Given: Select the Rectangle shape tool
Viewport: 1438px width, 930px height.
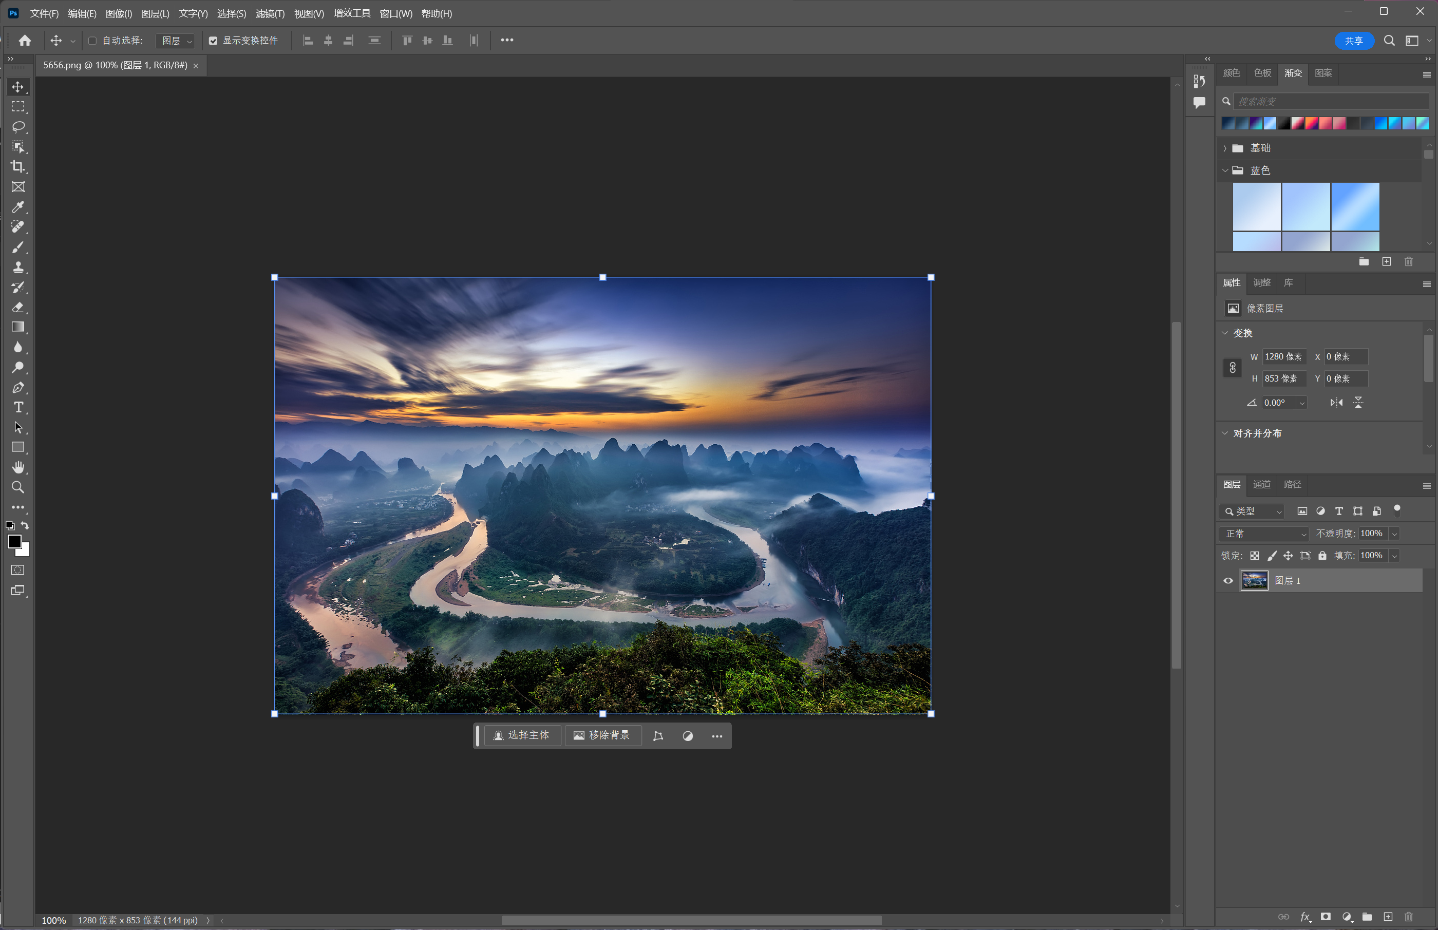Looking at the screenshot, I should [18, 447].
